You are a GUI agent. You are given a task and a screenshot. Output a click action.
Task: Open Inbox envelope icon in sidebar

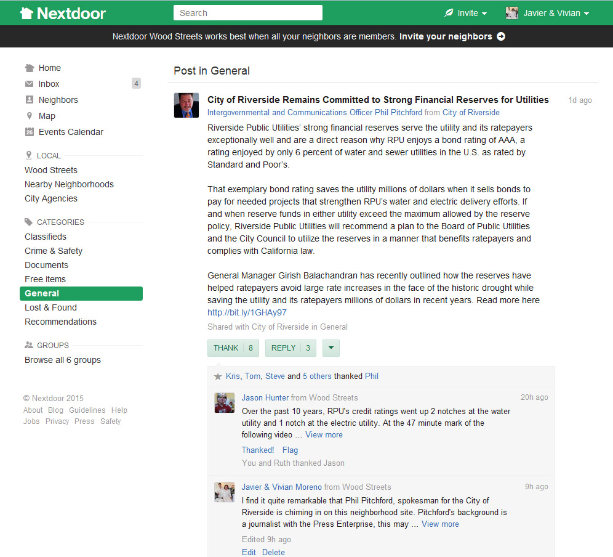coord(30,84)
